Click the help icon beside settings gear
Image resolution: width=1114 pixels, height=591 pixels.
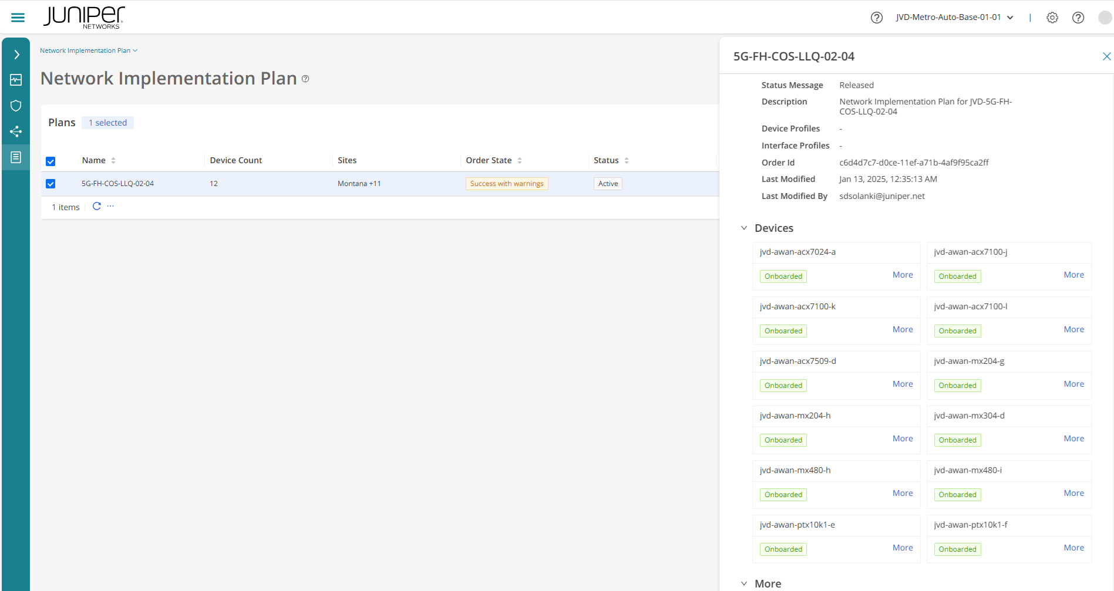coord(1078,18)
